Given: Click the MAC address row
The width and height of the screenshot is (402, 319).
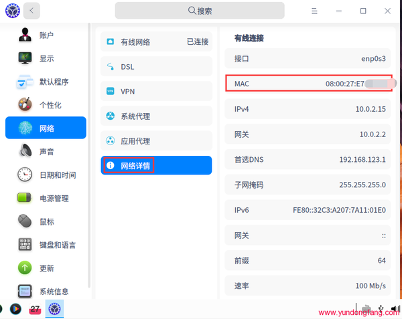Looking at the screenshot, I should (308, 84).
